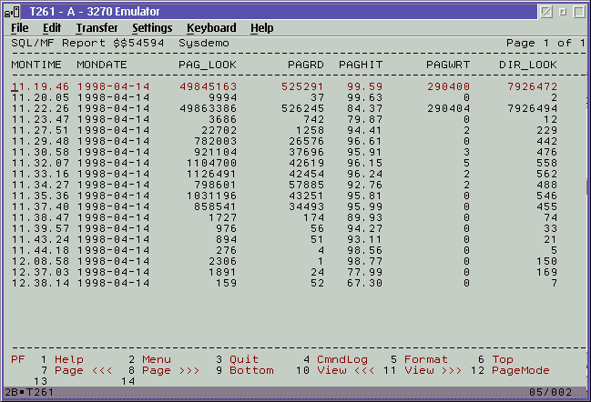Viewport: 591px width, 402px height.
Task: Click DIR_LOOK value 7926472
Action: tap(532, 86)
